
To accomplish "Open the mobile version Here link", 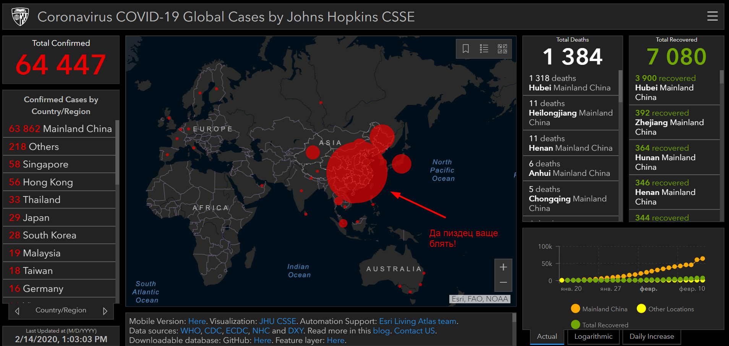I will (197, 321).
